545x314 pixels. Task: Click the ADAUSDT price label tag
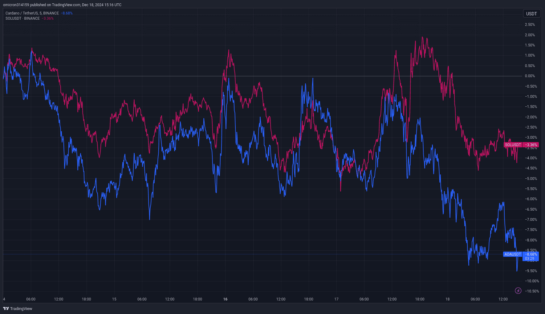513,254
